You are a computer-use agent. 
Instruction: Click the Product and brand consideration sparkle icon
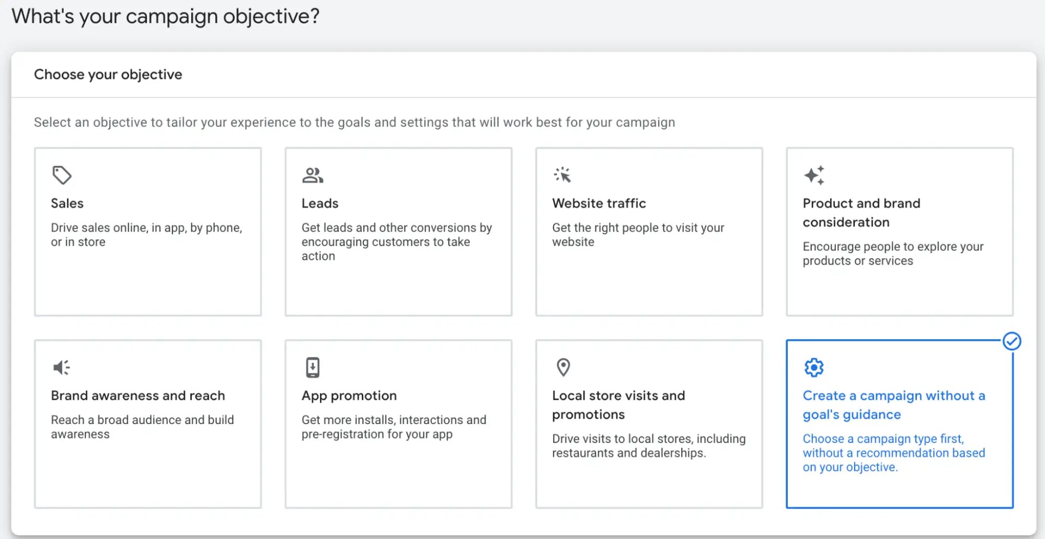coord(814,175)
